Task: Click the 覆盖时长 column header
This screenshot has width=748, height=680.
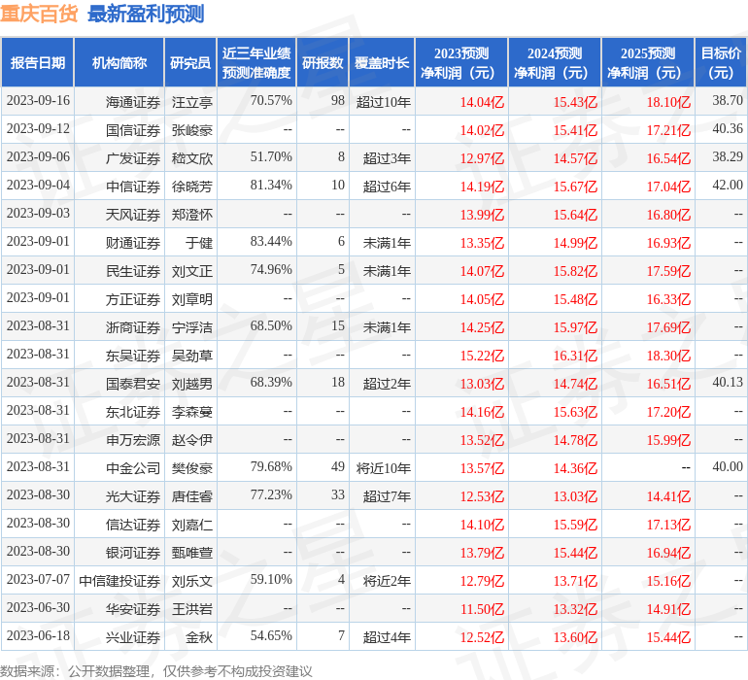Action: tap(382, 63)
